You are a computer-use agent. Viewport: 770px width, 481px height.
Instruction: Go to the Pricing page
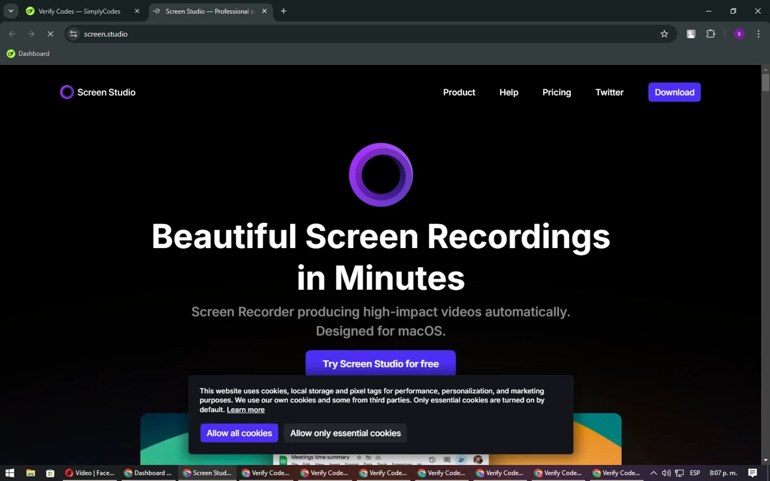point(556,92)
